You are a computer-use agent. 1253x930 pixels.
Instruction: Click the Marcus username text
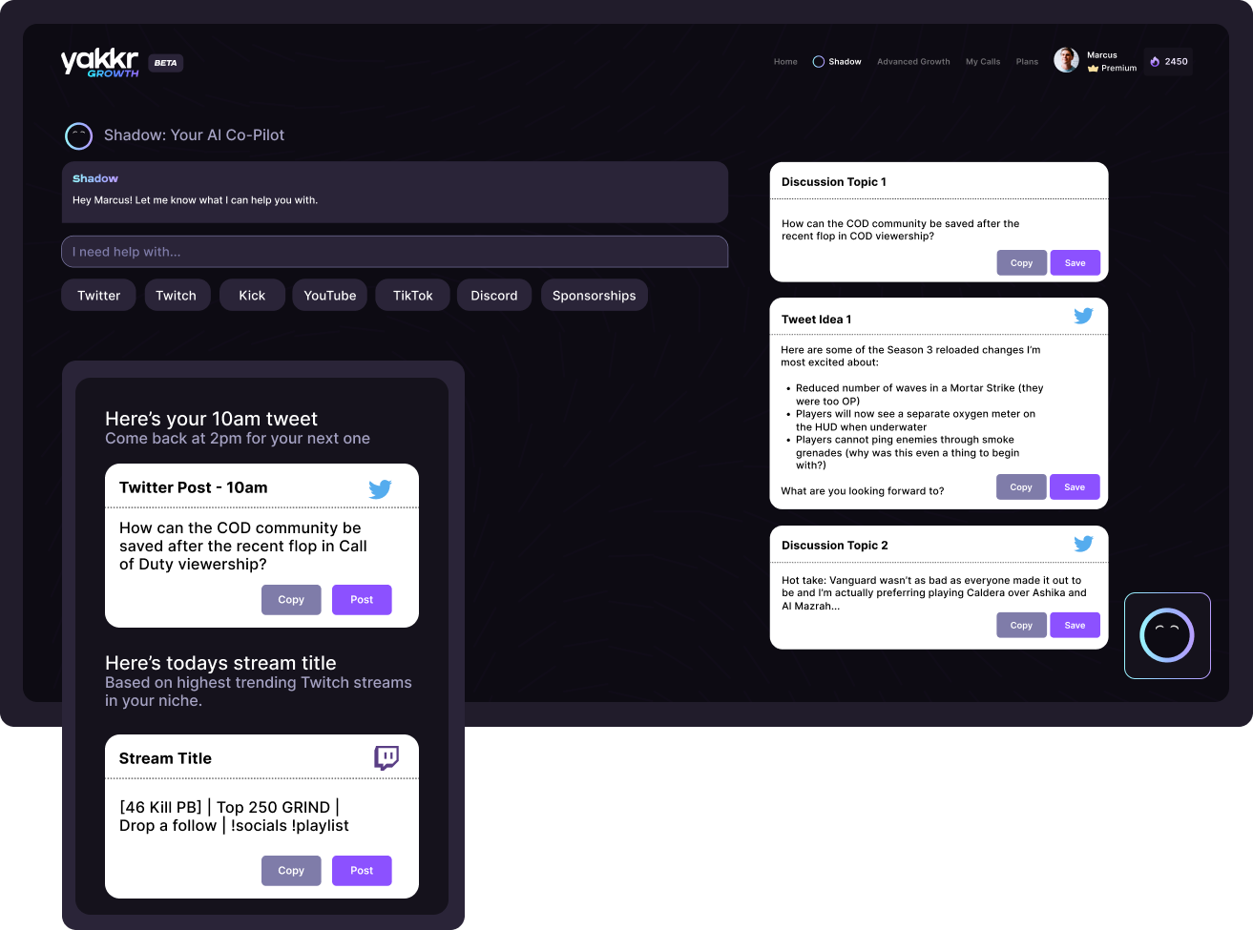pyautogui.click(x=1102, y=55)
